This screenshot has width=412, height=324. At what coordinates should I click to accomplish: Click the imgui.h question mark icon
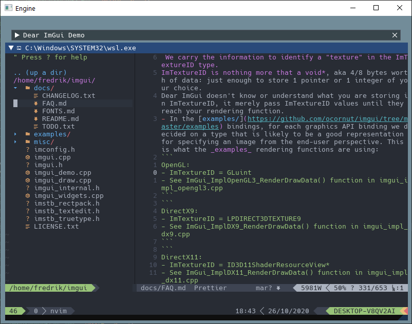pyautogui.click(x=28, y=165)
